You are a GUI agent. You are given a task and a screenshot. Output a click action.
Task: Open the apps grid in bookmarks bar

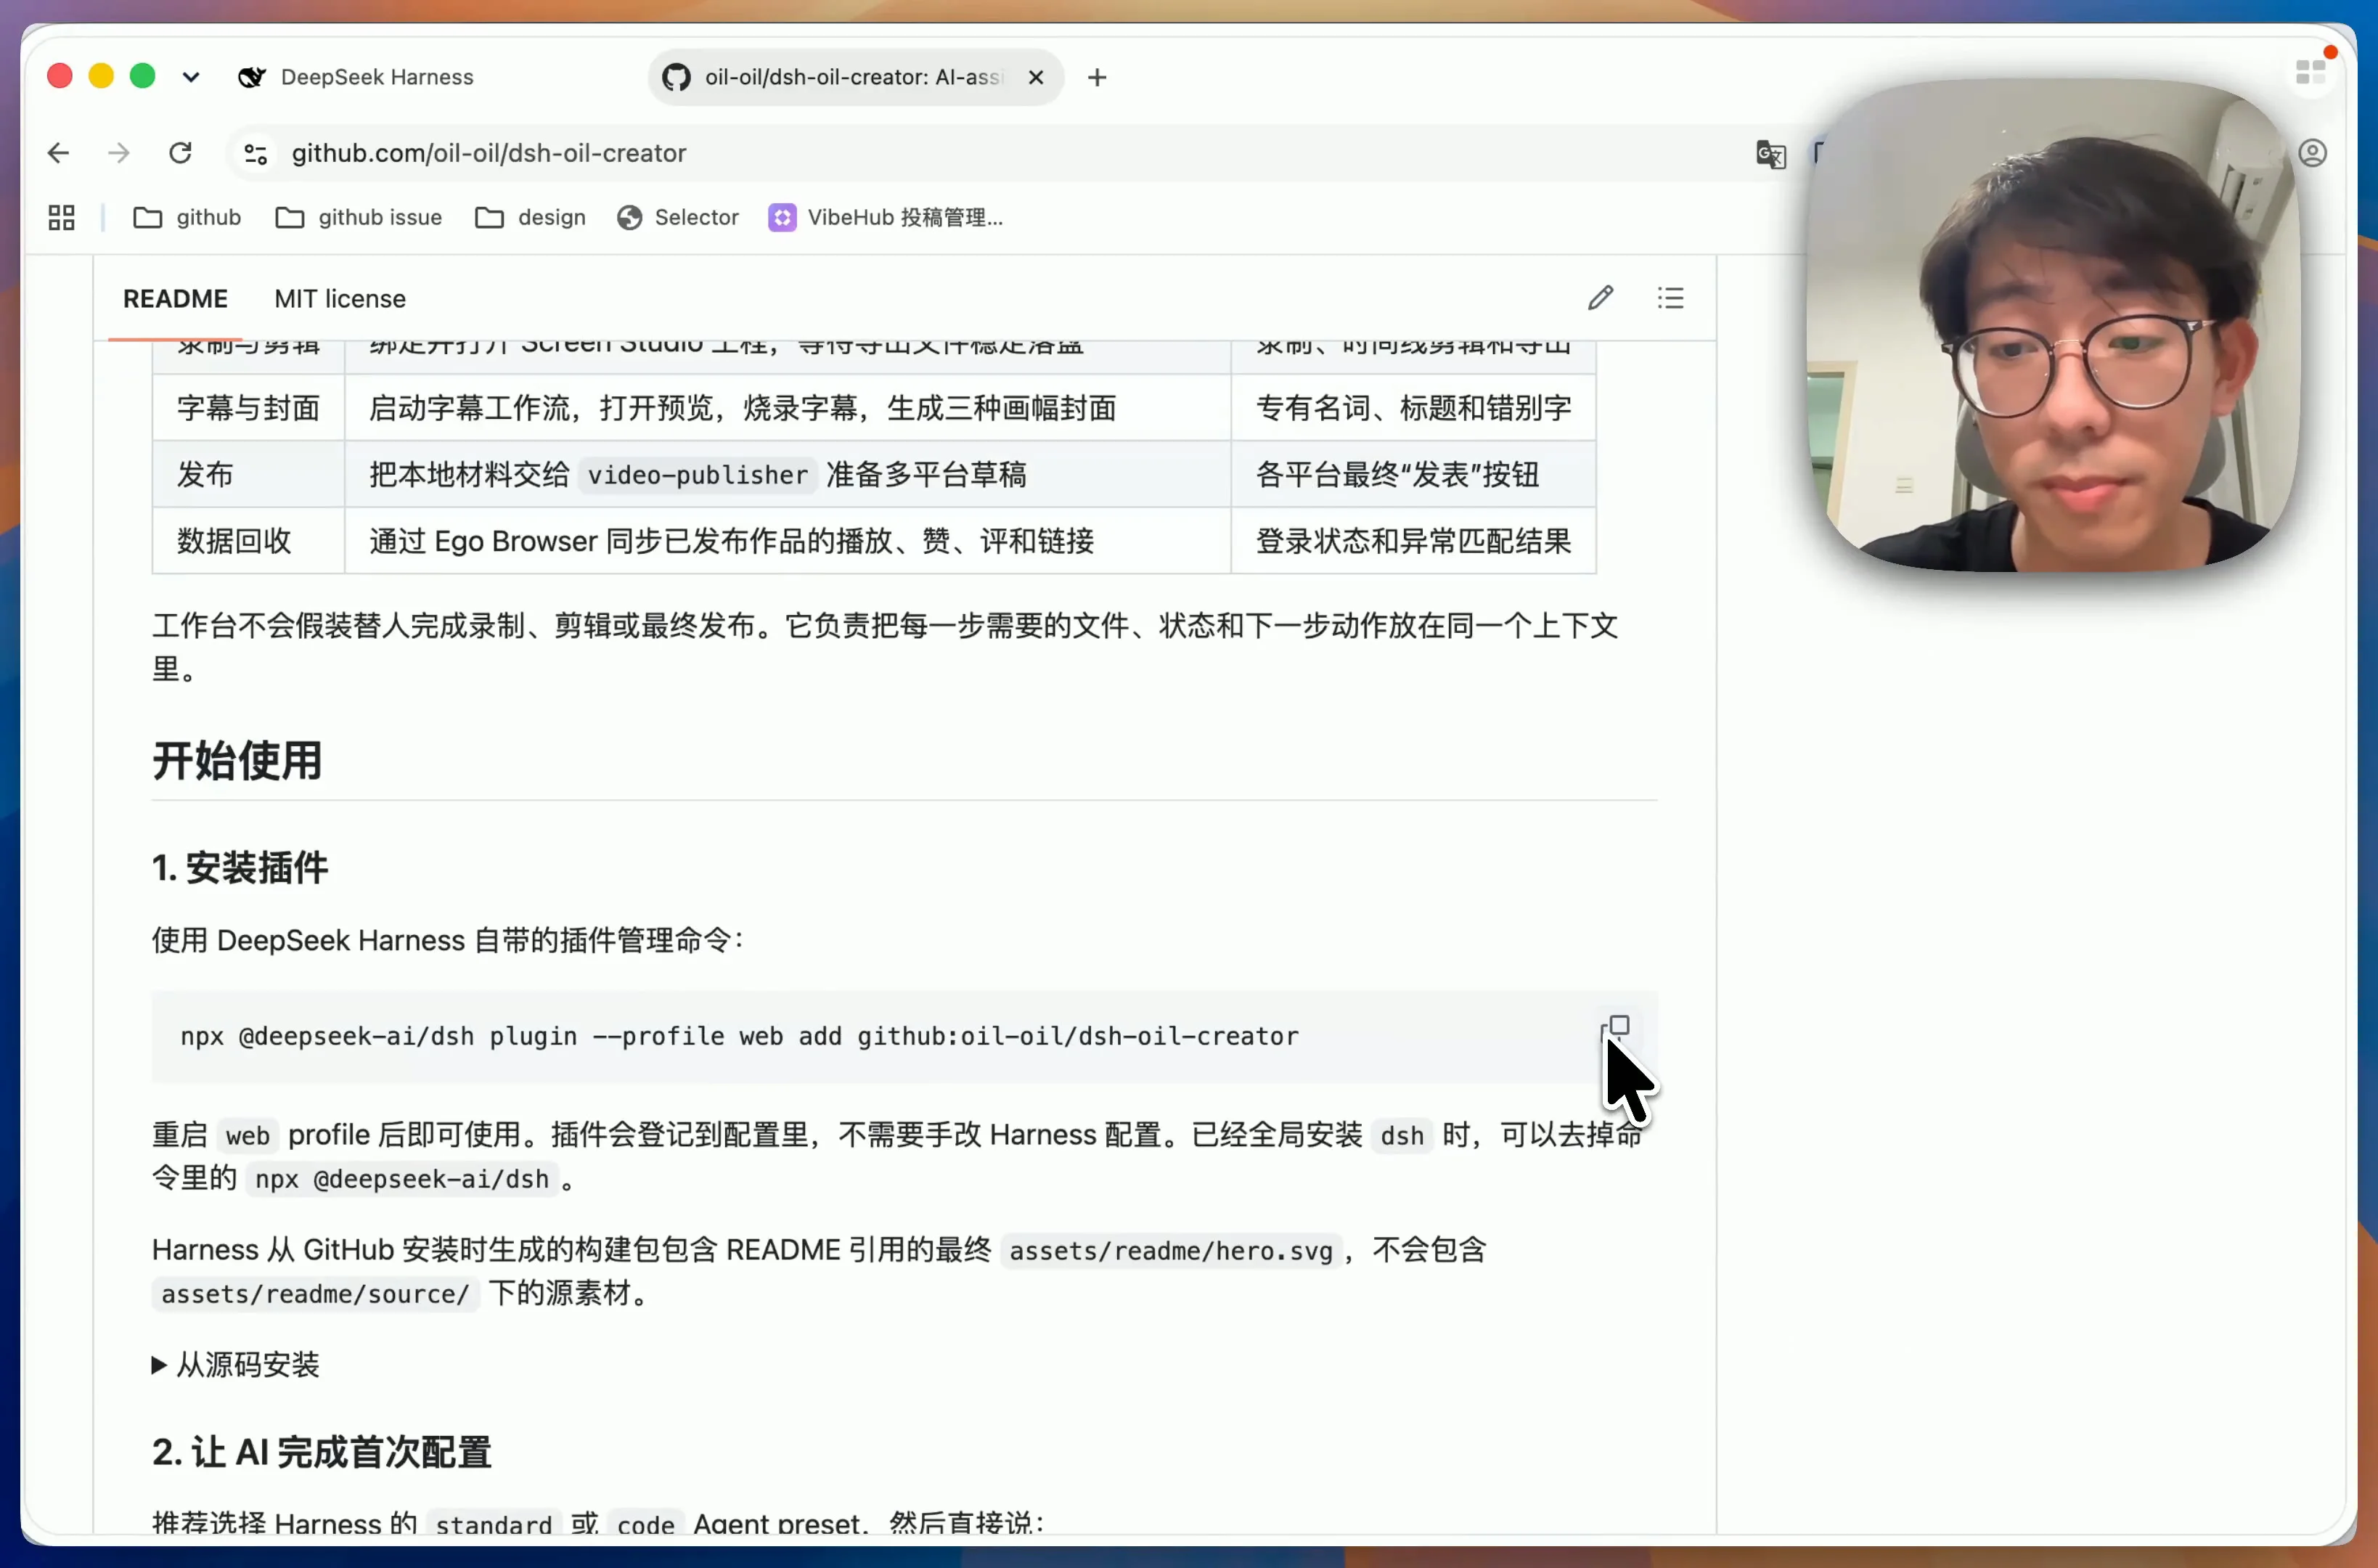click(x=61, y=217)
